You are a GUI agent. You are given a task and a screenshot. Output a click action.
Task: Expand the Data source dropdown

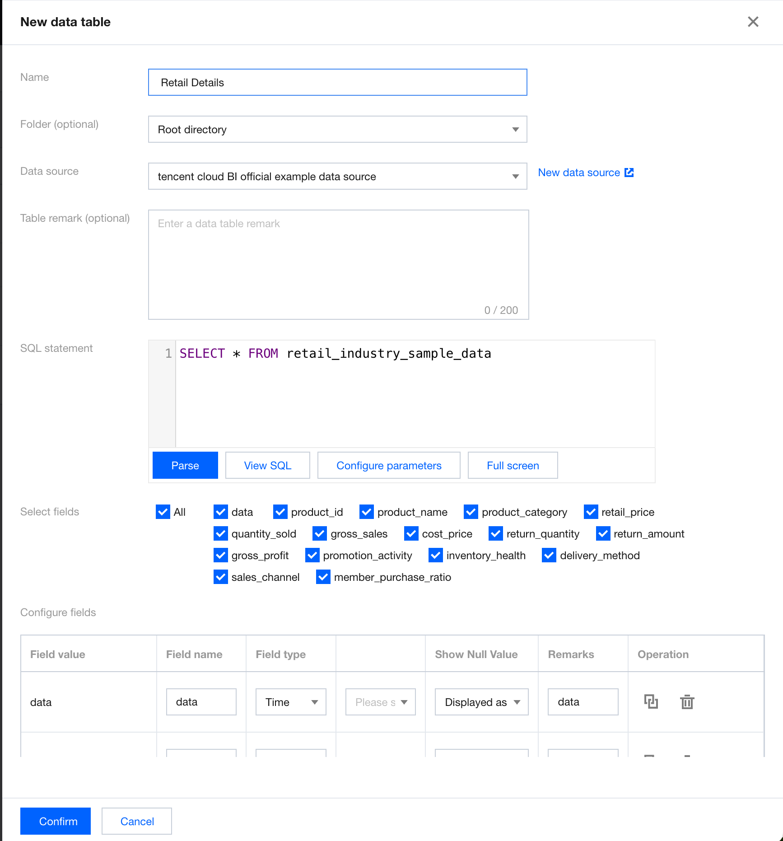(x=337, y=177)
